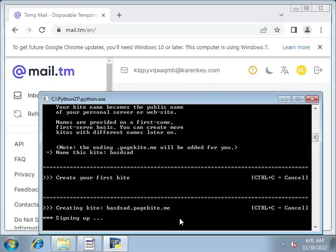336x252 pixels.
Task: Open the Feedback link in sidebar
Action: click(x=26, y=189)
